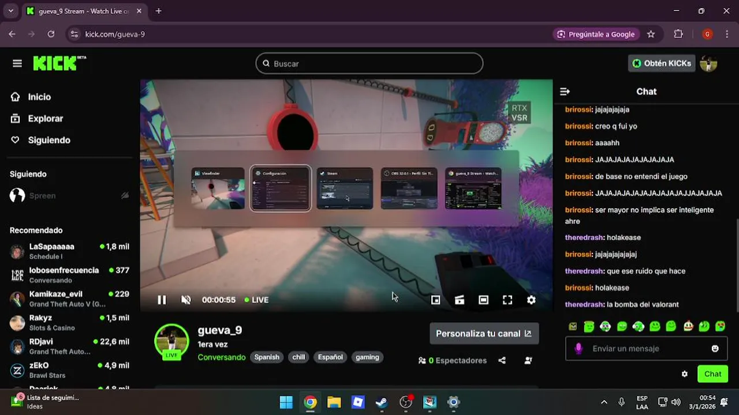This screenshot has width=739, height=415.
Task: Send message with green Chat button
Action: pos(712,374)
